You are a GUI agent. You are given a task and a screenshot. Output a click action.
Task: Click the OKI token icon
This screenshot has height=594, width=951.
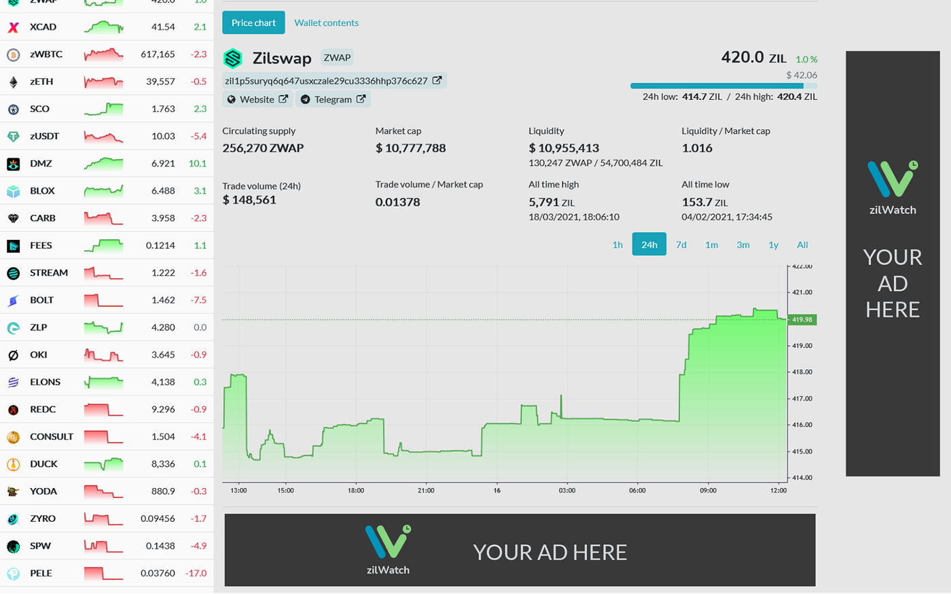point(13,355)
